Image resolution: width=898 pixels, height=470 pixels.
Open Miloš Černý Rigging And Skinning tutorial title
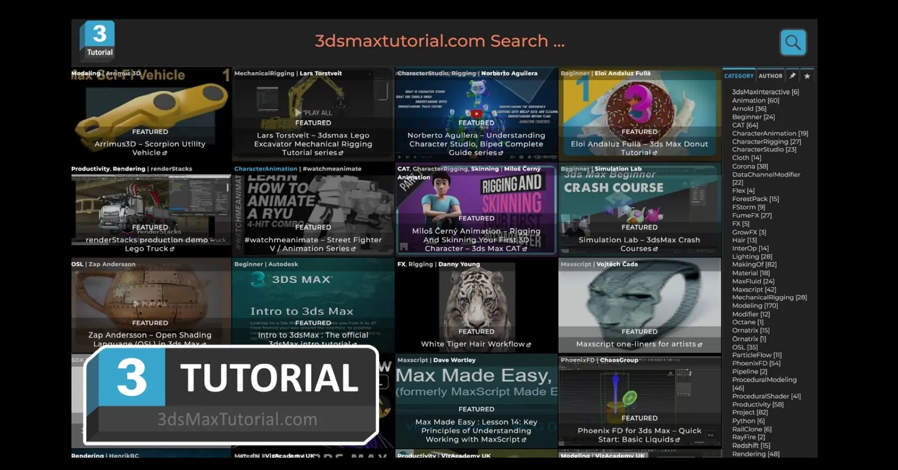pos(476,239)
